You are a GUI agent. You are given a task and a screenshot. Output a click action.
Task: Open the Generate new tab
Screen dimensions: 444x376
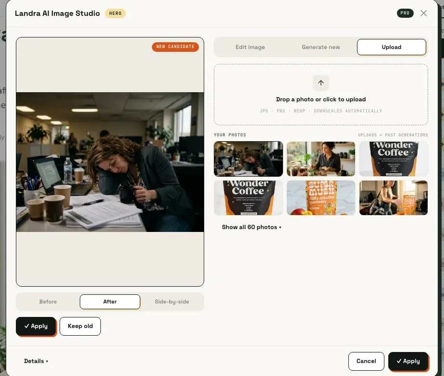321,47
